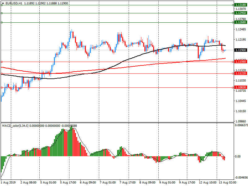248x186 pixels.
Task: Select the 1.11220 red support price label
Action: [x=241, y=73]
